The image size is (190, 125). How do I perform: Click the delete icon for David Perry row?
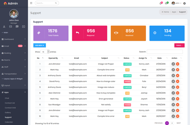pyautogui.click(x=178, y=81)
